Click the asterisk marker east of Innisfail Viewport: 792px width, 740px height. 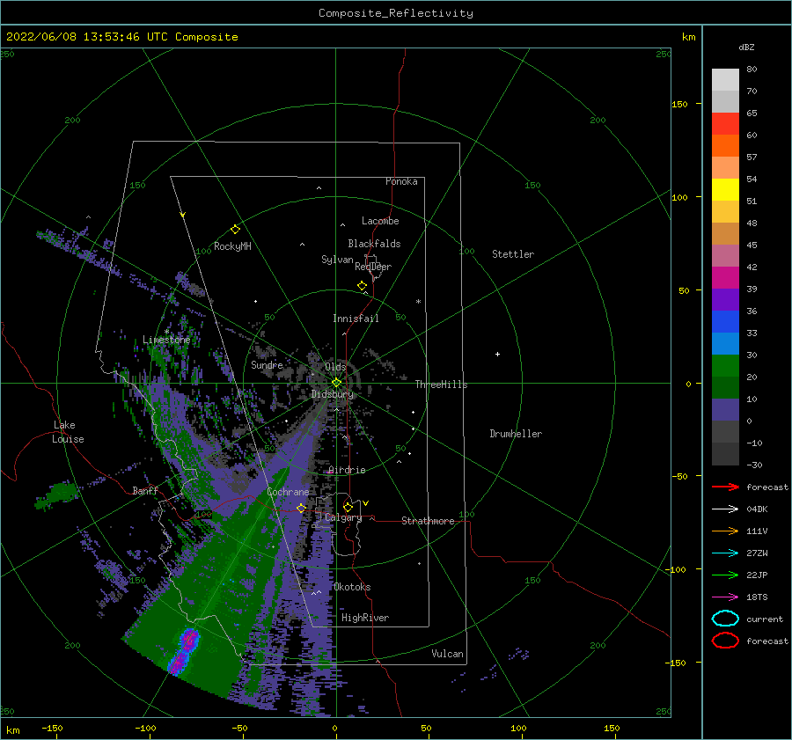click(x=418, y=302)
